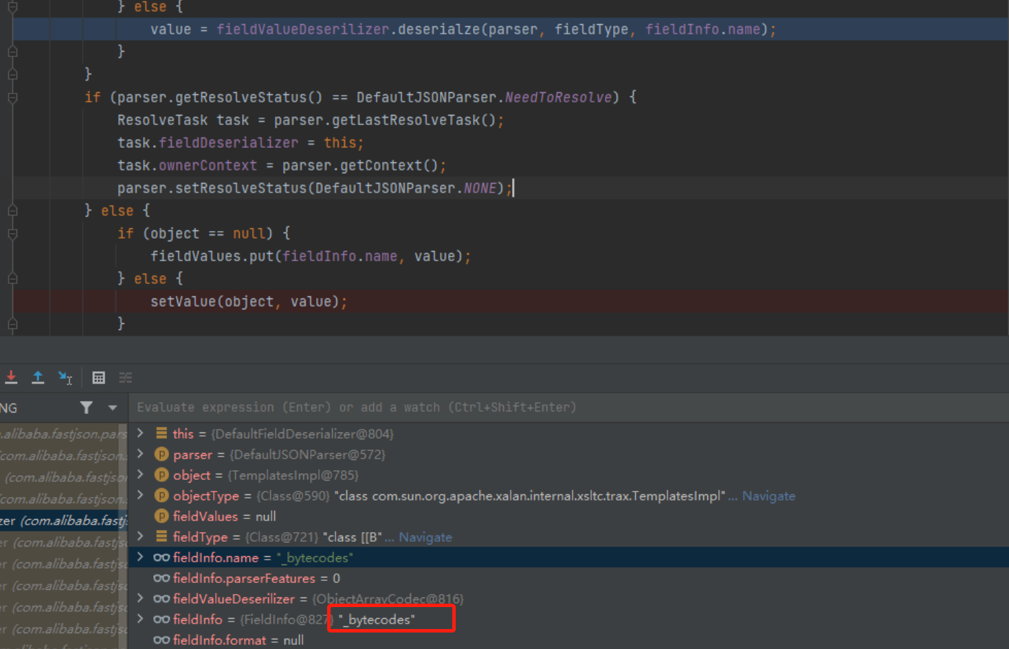Image resolution: width=1009 pixels, height=649 pixels.
Task: Click the field icon beside 'this' variable
Action: click(x=162, y=433)
